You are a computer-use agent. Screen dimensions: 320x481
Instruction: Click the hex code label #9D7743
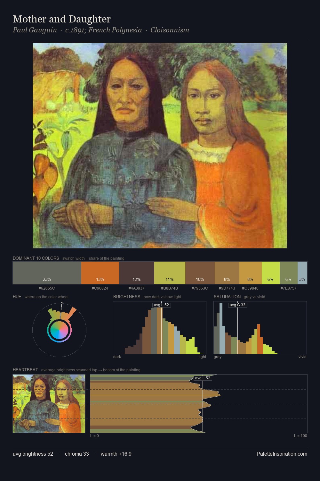pos(227,288)
